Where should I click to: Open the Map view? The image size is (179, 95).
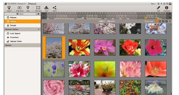28,8
